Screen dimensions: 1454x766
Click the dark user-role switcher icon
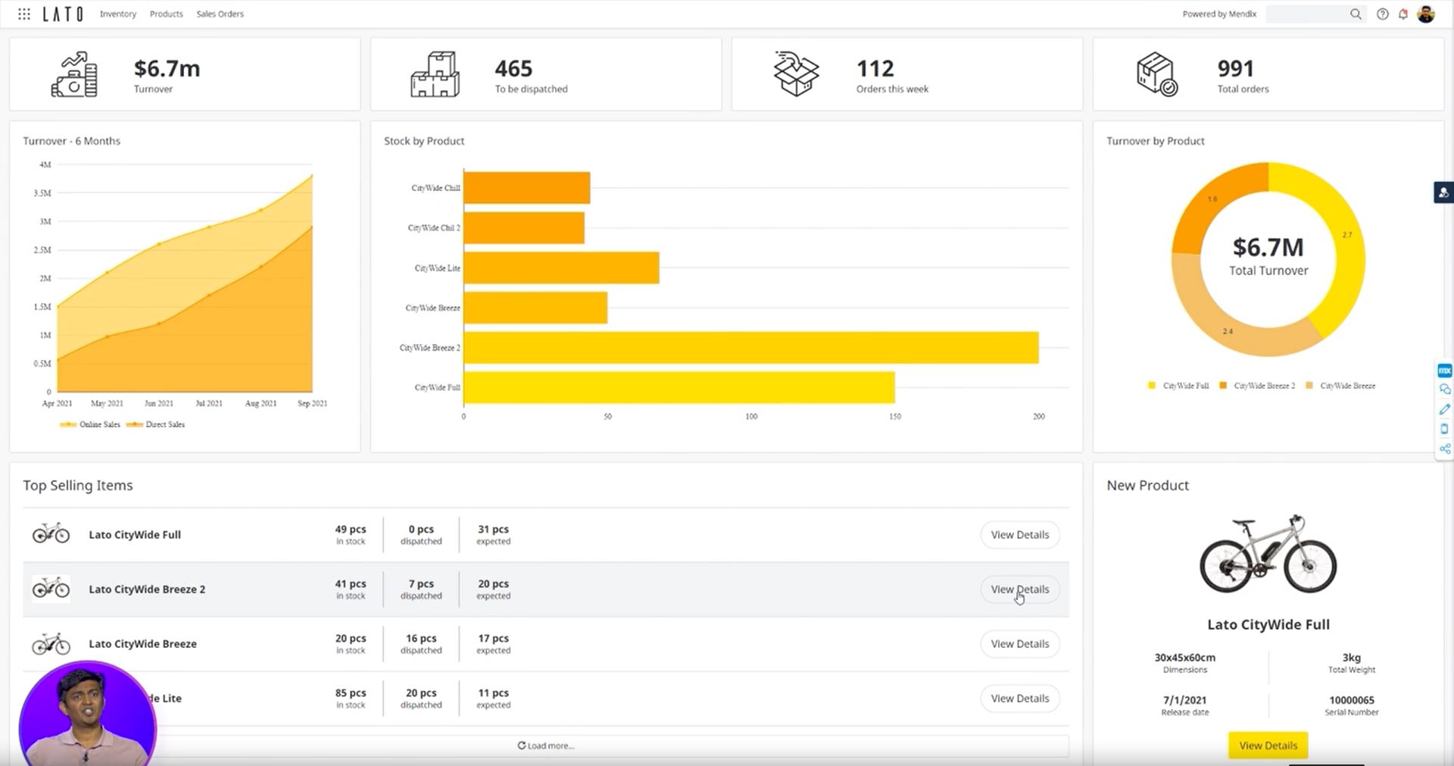(1443, 192)
